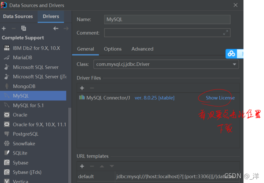The width and height of the screenshot is (264, 183).
Task: Navigate back with the left arrow
Action: tap(56, 28)
